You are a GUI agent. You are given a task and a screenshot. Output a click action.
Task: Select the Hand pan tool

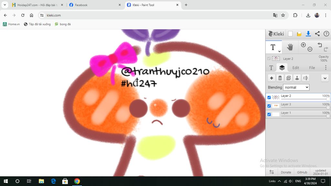[290, 47]
